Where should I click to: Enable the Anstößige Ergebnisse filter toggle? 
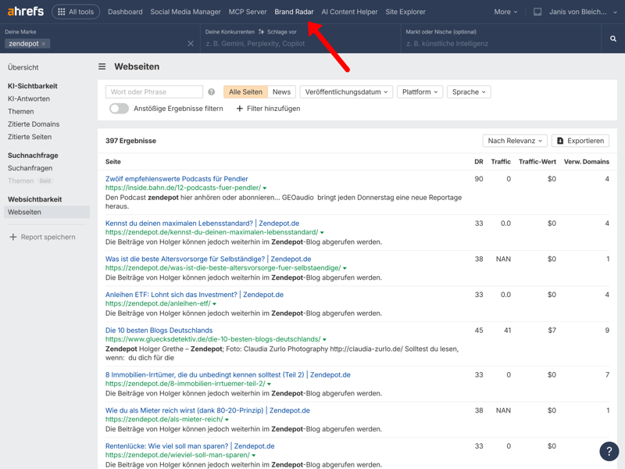click(119, 109)
